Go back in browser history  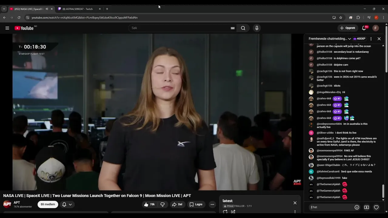[x=4, y=18]
